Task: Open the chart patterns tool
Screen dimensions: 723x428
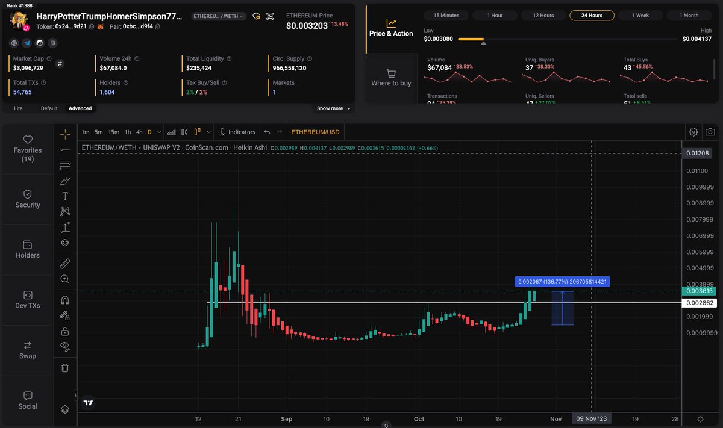Action: point(65,211)
